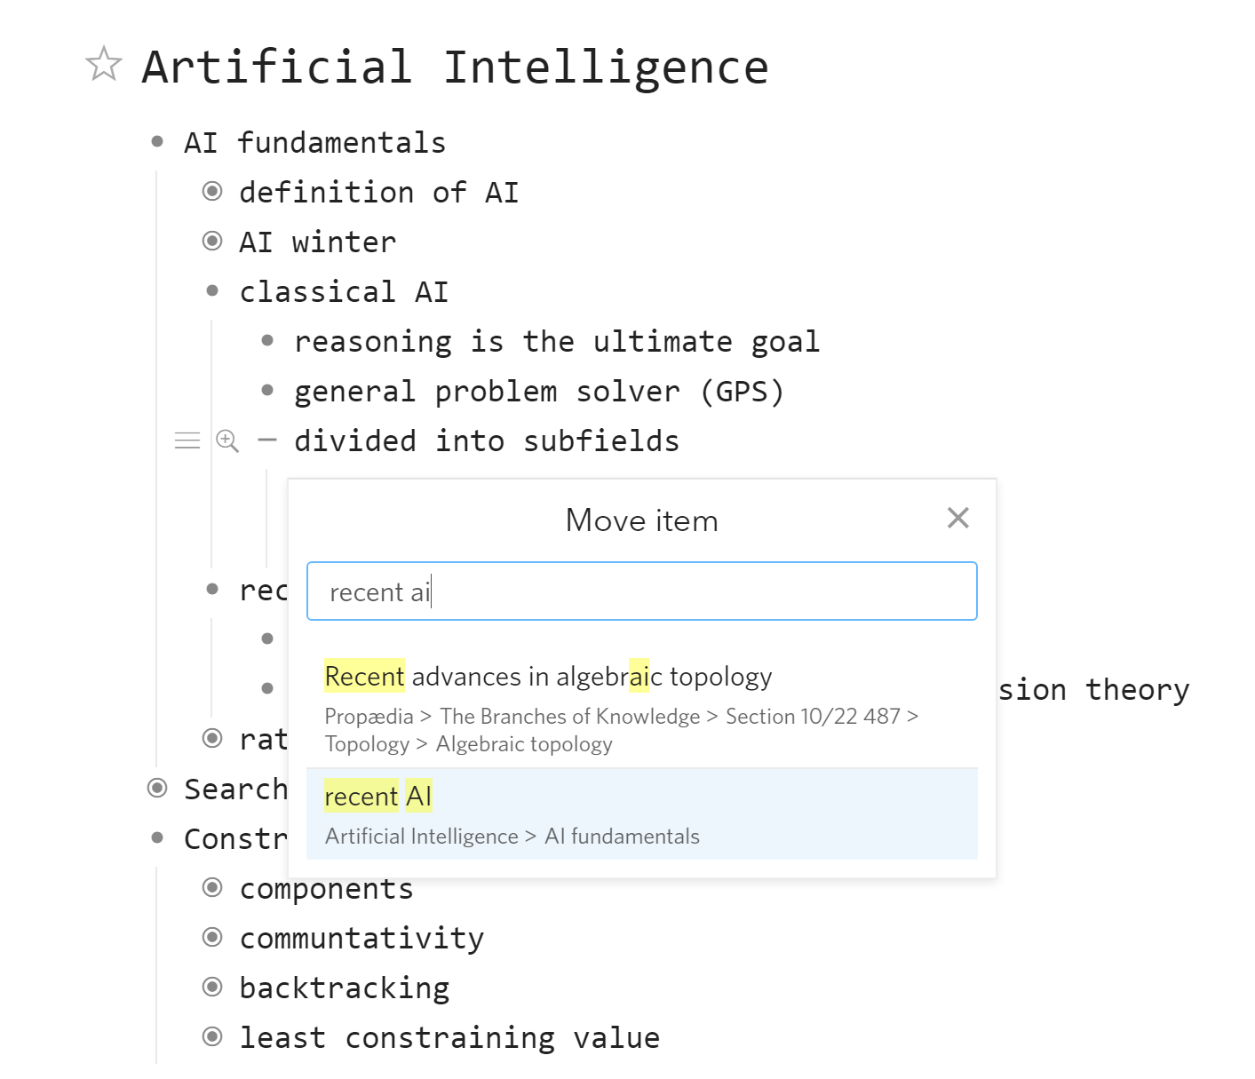Star the Artificial Intelligence document
The height and width of the screenshot is (1079, 1255).
pyautogui.click(x=104, y=64)
